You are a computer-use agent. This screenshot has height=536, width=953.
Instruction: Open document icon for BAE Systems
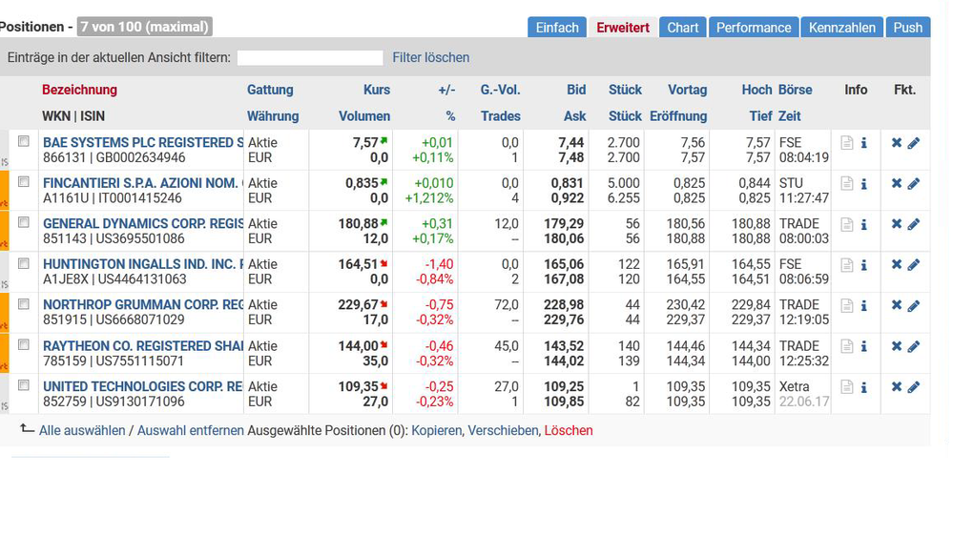[846, 143]
